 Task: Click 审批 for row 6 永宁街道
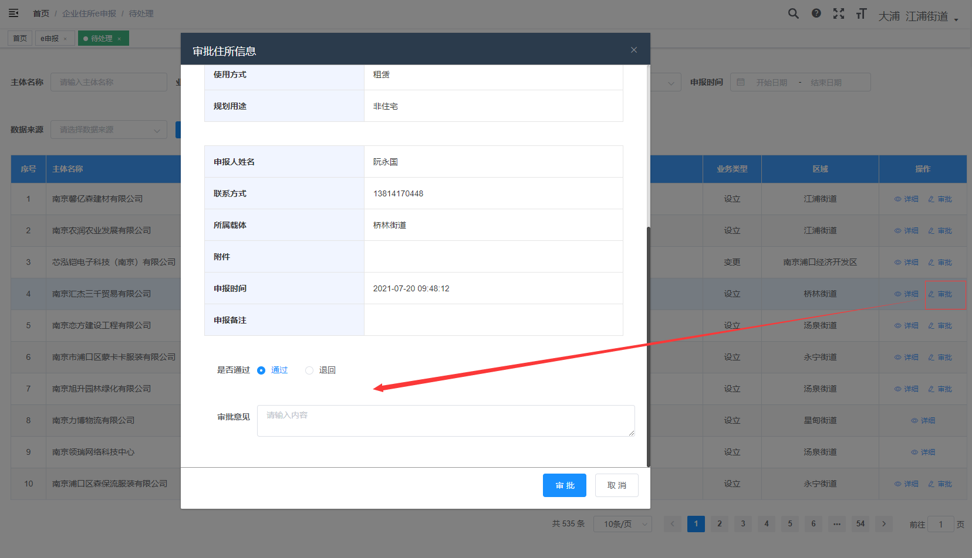tap(940, 358)
